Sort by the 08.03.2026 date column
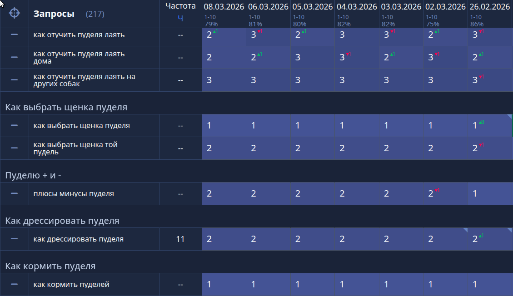Image resolution: width=513 pixels, height=296 pixels. tap(224, 7)
